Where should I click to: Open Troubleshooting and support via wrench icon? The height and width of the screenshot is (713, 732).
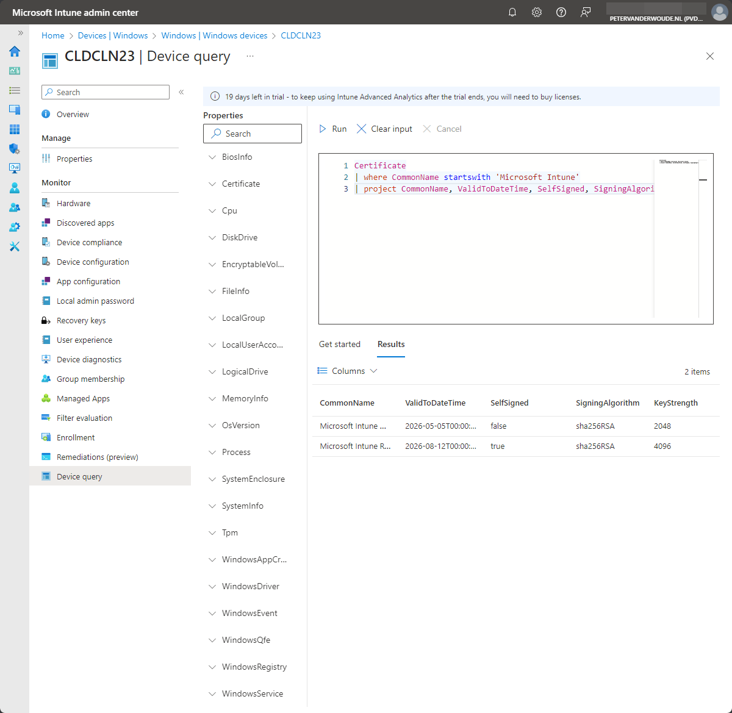(x=14, y=246)
